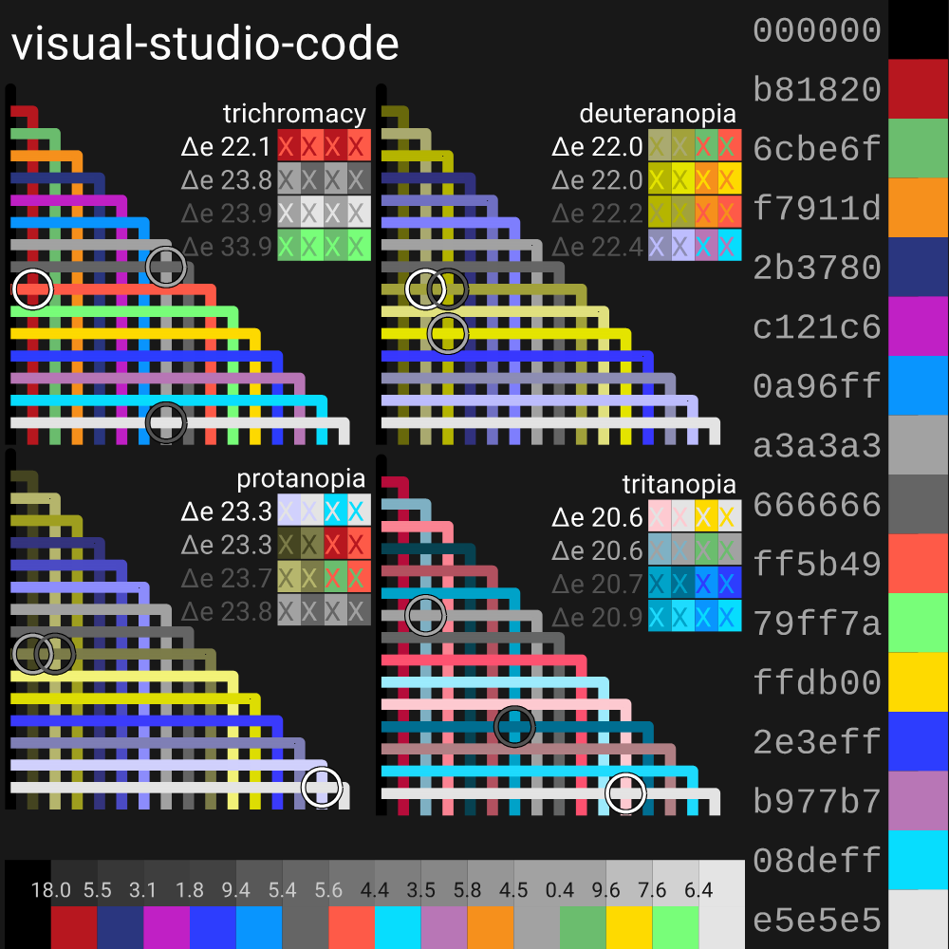The height and width of the screenshot is (949, 949).
Task: Click the 18.0 contrast value in bottom bar
Action: (51, 890)
